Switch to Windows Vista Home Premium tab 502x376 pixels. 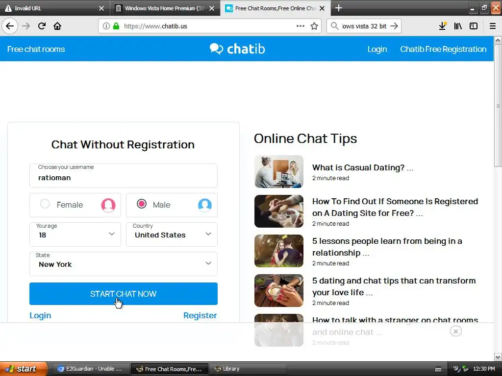[165, 8]
